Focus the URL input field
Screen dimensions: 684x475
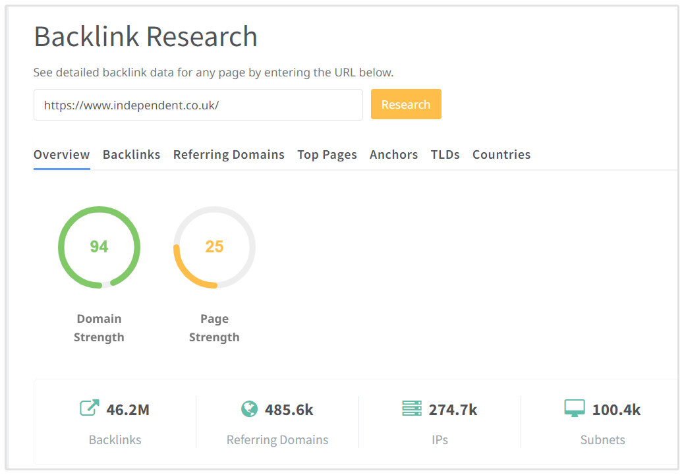click(198, 105)
